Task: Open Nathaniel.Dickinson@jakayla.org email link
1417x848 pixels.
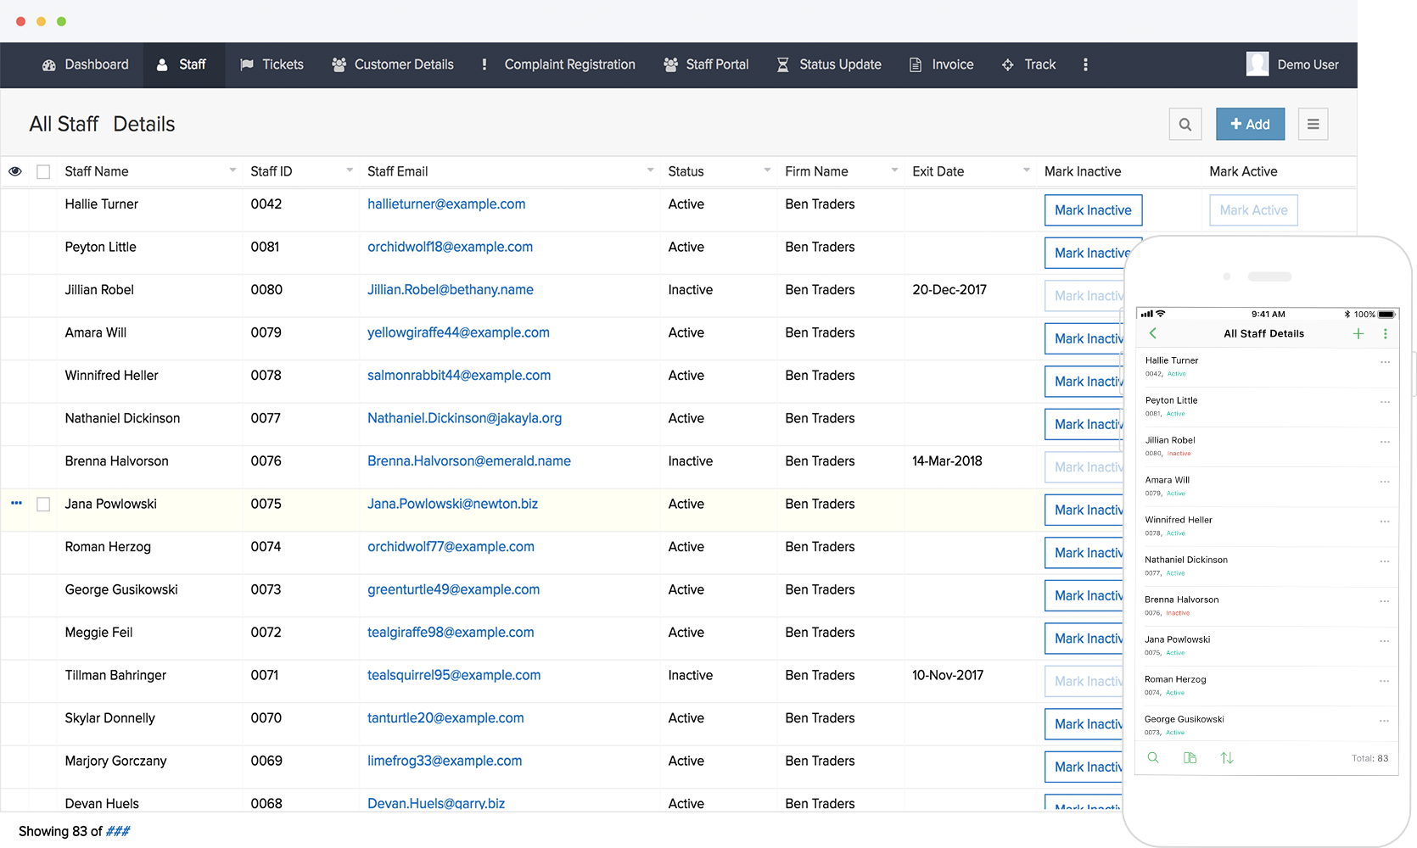Action: [464, 418]
